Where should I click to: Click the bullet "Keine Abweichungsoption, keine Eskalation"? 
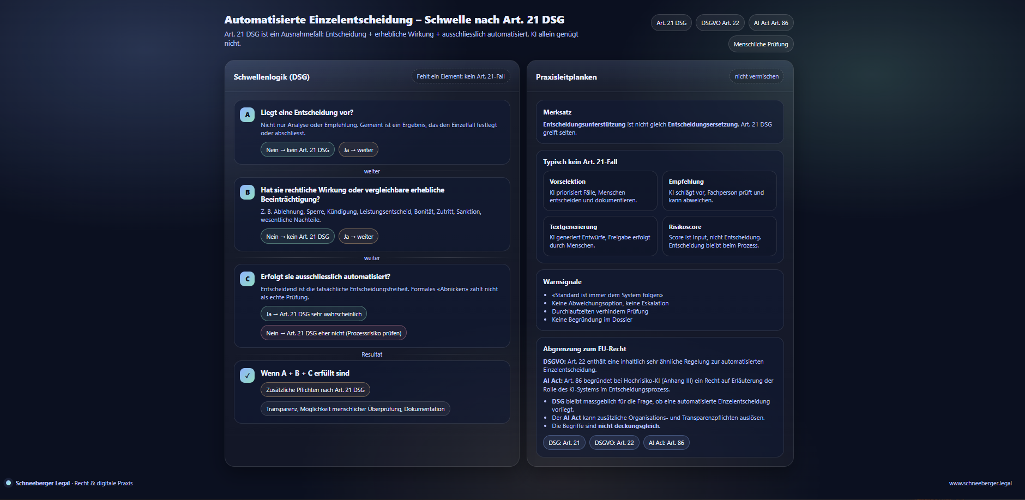pyautogui.click(x=610, y=303)
